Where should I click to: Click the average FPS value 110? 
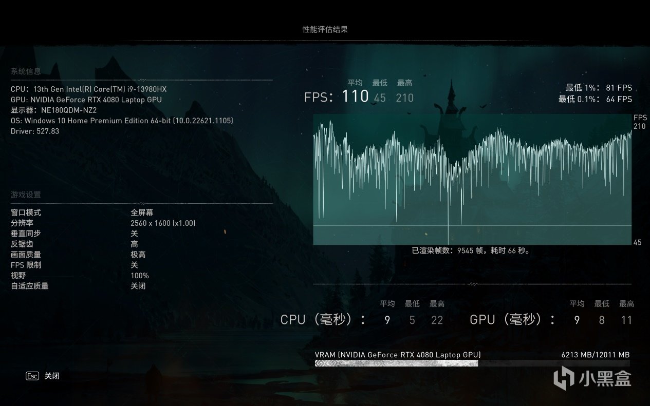355,96
